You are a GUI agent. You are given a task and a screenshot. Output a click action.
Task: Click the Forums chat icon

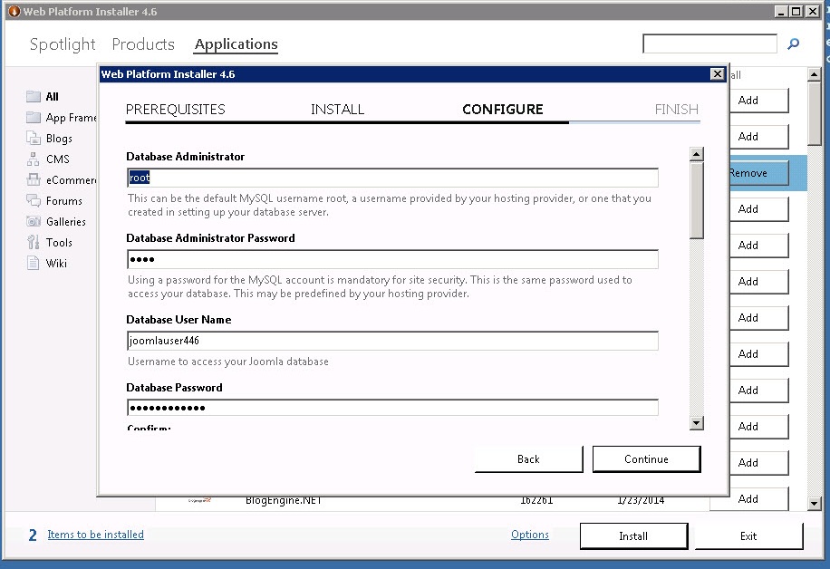pos(34,200)
